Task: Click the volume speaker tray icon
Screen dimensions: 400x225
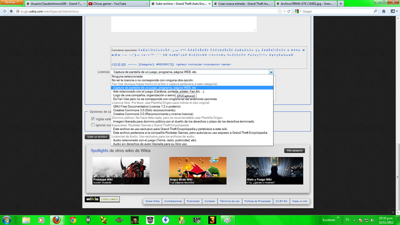Action: 372,220
